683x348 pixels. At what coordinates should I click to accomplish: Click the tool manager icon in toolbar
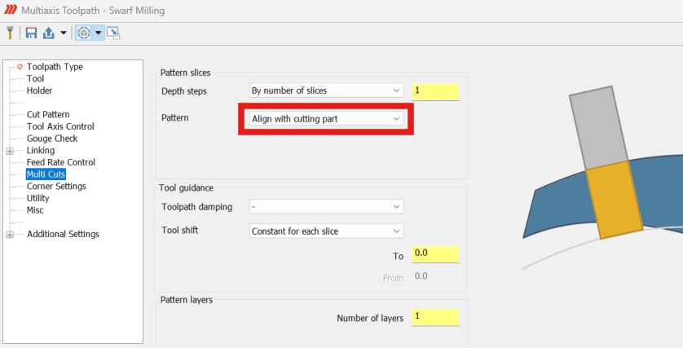[x=10, y=33]
